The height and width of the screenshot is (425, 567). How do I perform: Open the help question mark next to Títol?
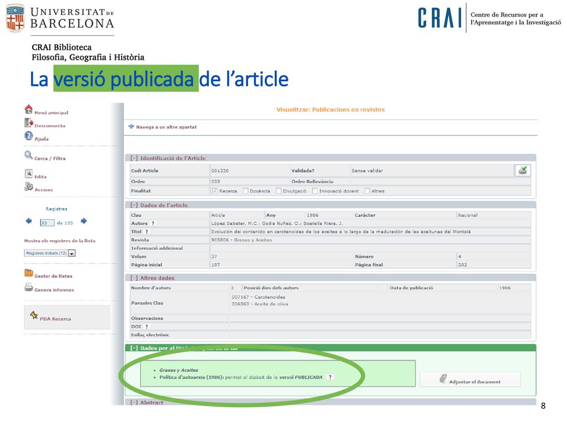coord(146,232)
